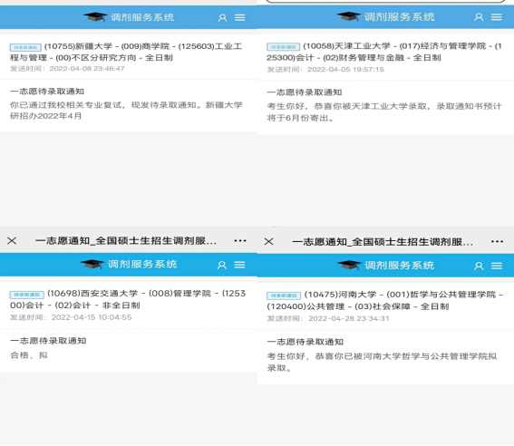Click 待录取通知 tag beside 新疆大学 entry
514x446 pixels.
25,47
